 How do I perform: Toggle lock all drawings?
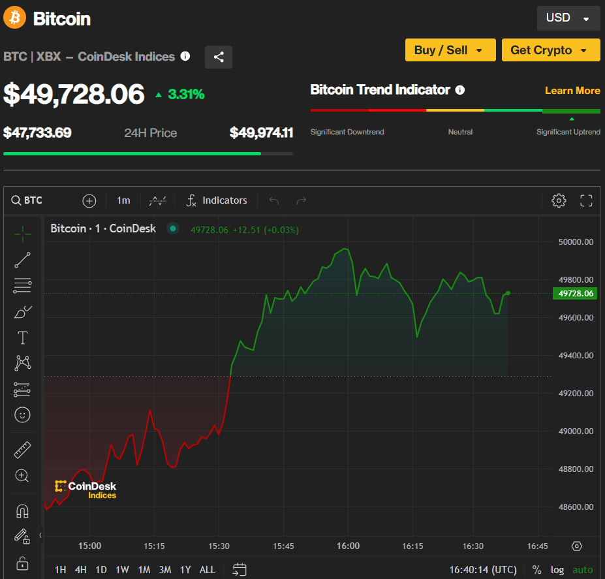click(x=22, y=563)
